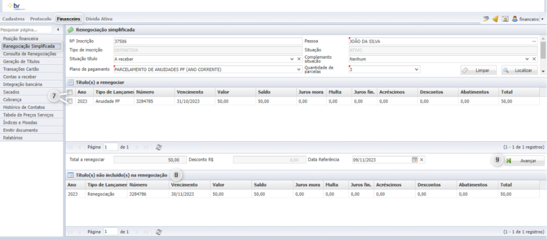Click the Pesquisar página search field

26,30
